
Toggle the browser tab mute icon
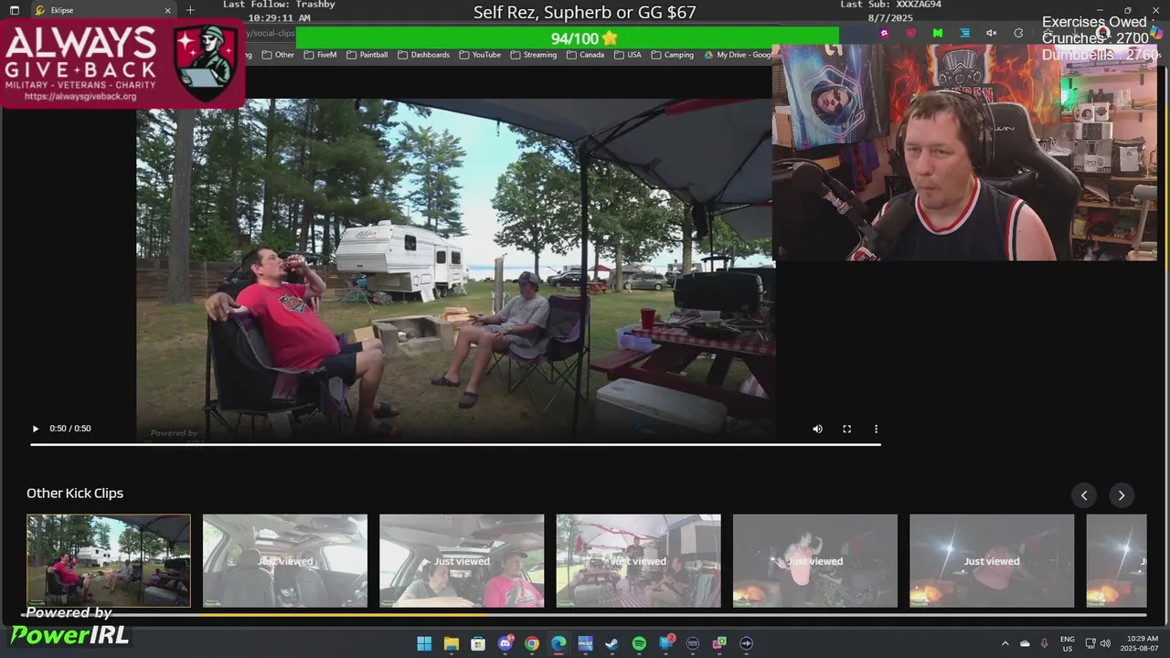[x=992, y=33]
